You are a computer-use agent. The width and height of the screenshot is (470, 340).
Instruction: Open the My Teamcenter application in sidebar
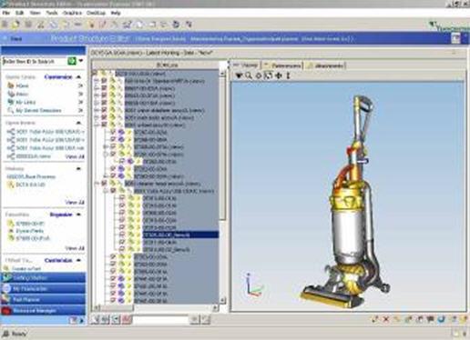(x=43, y=289)
